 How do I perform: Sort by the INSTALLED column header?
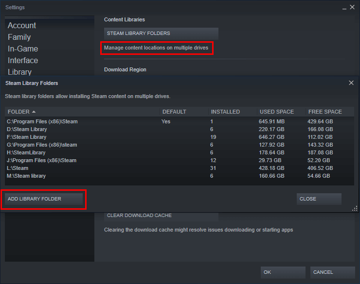coord(233,112)
